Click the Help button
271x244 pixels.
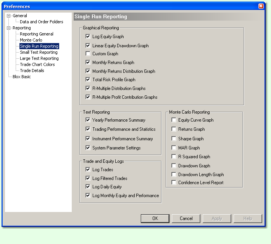pyautogui.click(x=248, y=218)
